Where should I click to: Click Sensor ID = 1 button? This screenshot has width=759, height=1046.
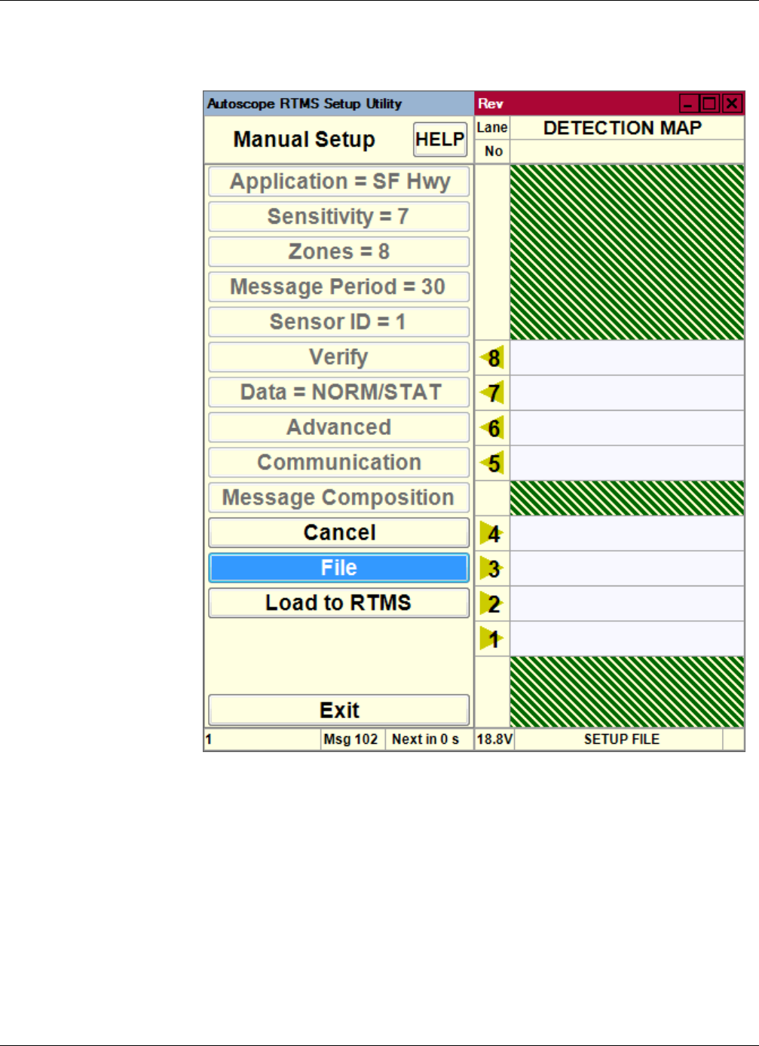click(339, 322)
